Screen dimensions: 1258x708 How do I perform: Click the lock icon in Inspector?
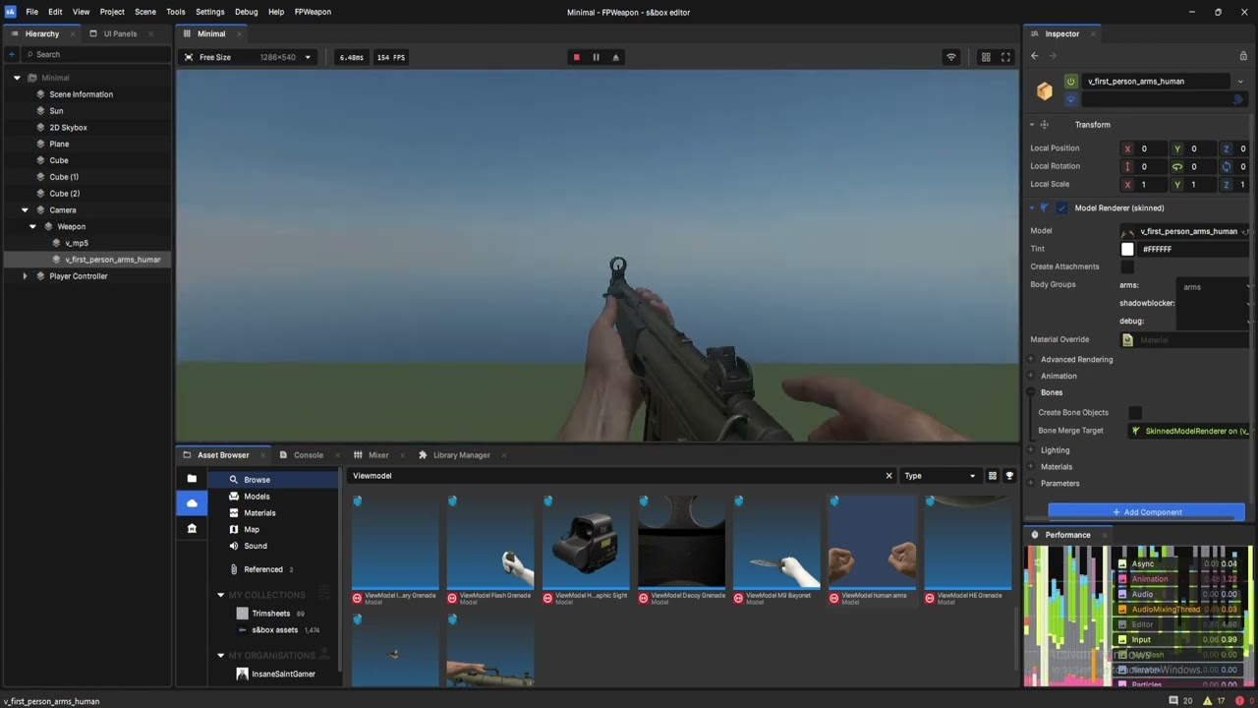(1243, 56)
